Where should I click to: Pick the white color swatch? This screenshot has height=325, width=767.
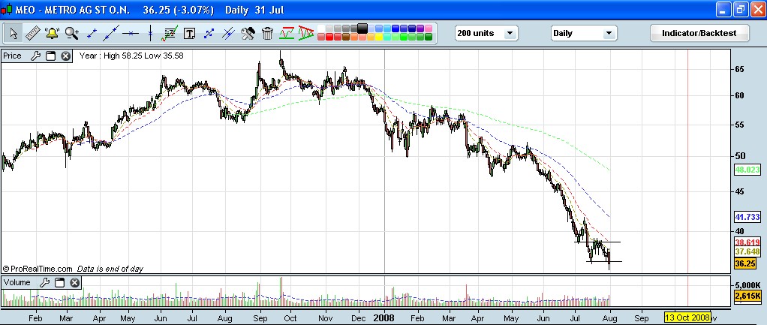point(321,29)
